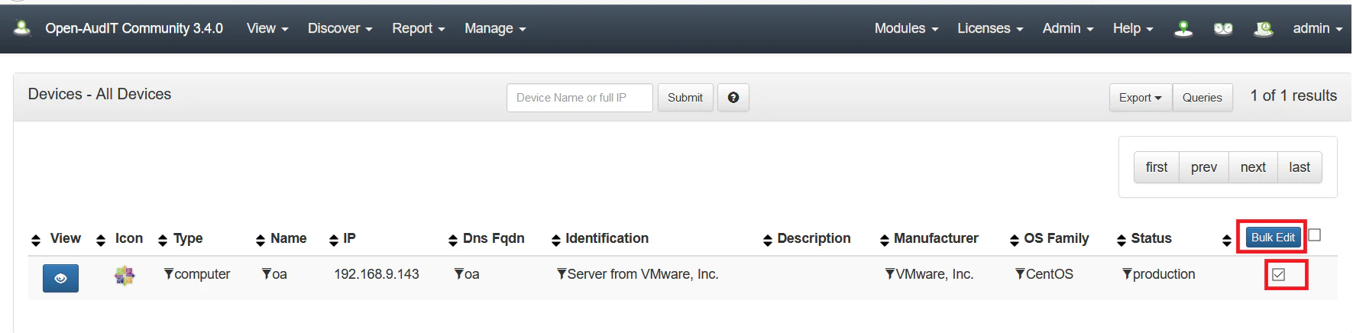Open the admin user dropdown
The image size is (1353, 333).
coord(1317,28)
